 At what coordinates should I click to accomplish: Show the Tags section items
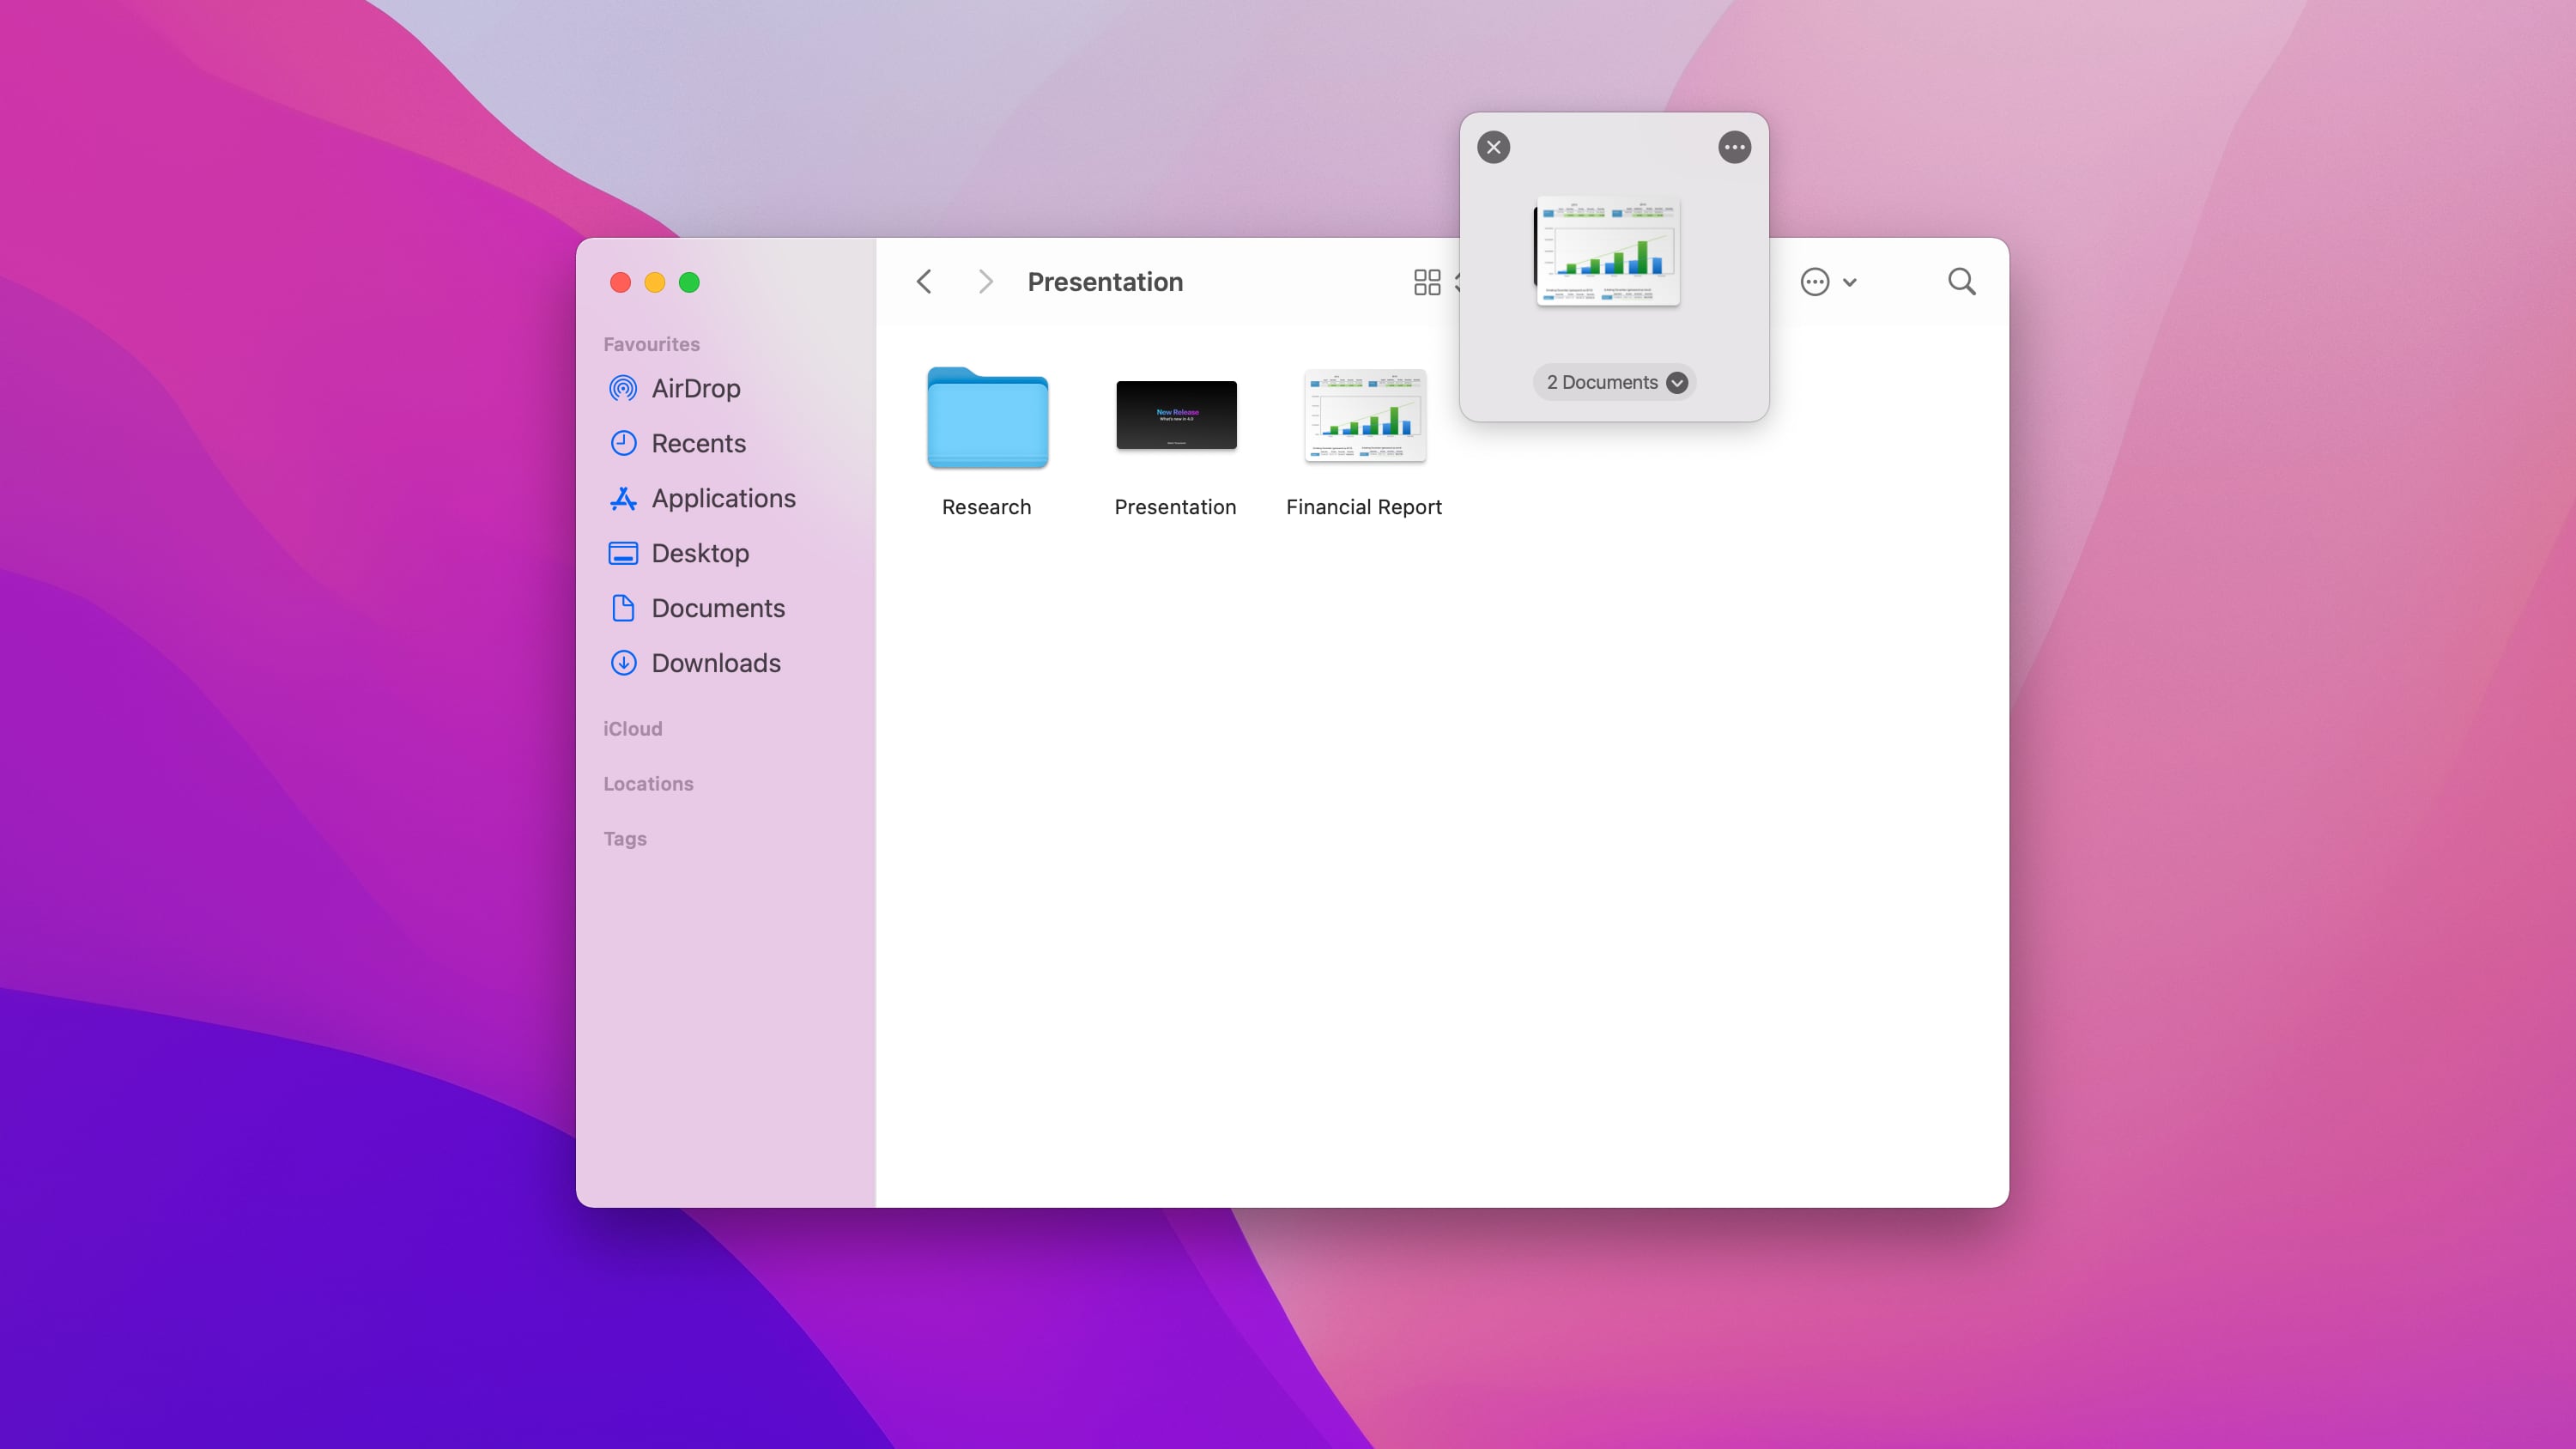[624, 839]
